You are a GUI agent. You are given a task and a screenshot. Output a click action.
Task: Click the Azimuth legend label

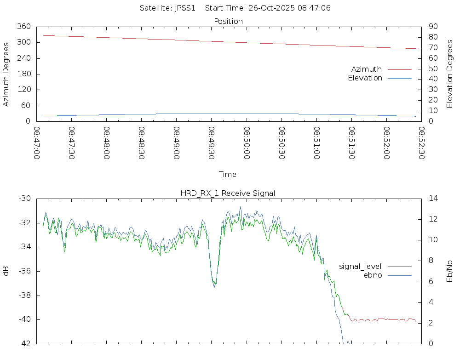click(x=366, y=69)
